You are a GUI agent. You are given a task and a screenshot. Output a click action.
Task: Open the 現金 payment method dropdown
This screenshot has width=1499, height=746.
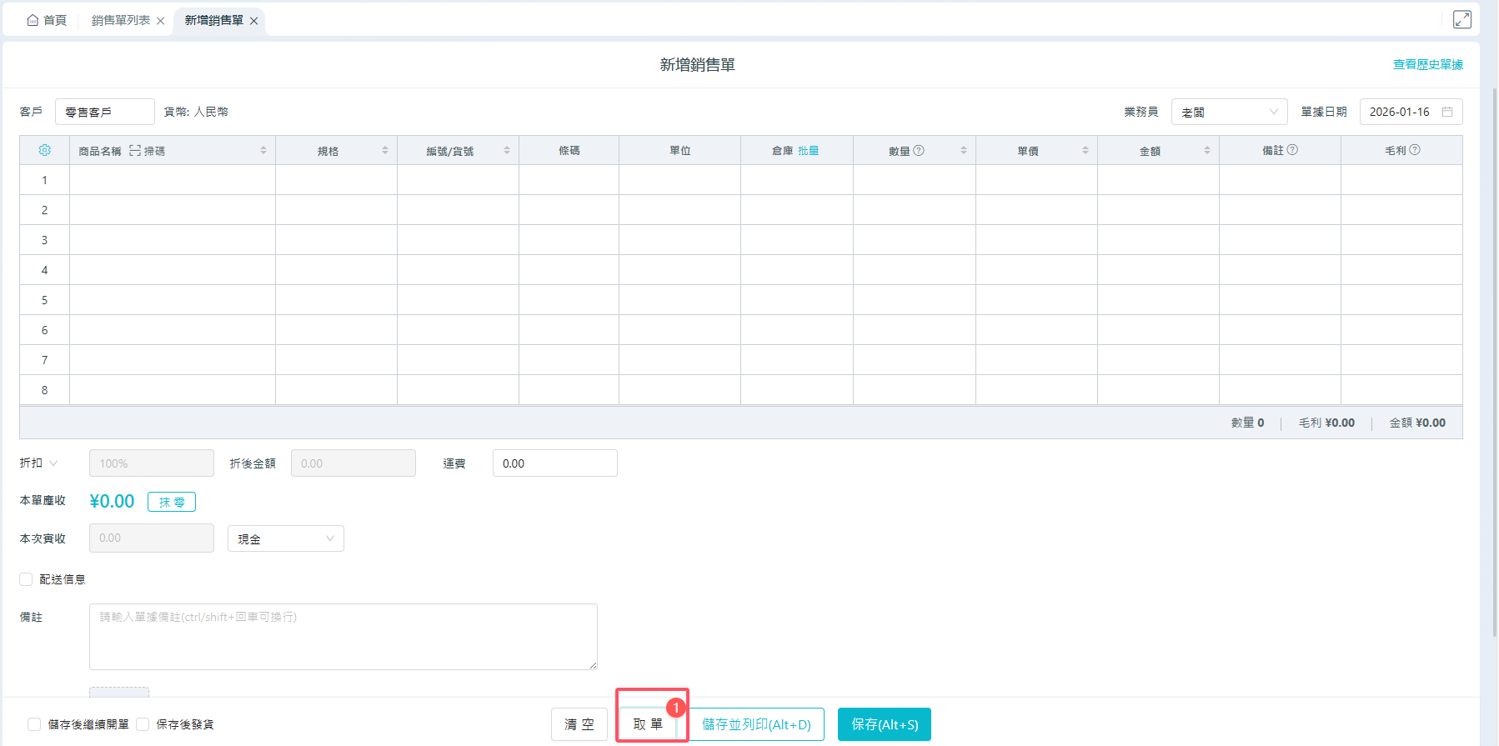click(285, 538)
